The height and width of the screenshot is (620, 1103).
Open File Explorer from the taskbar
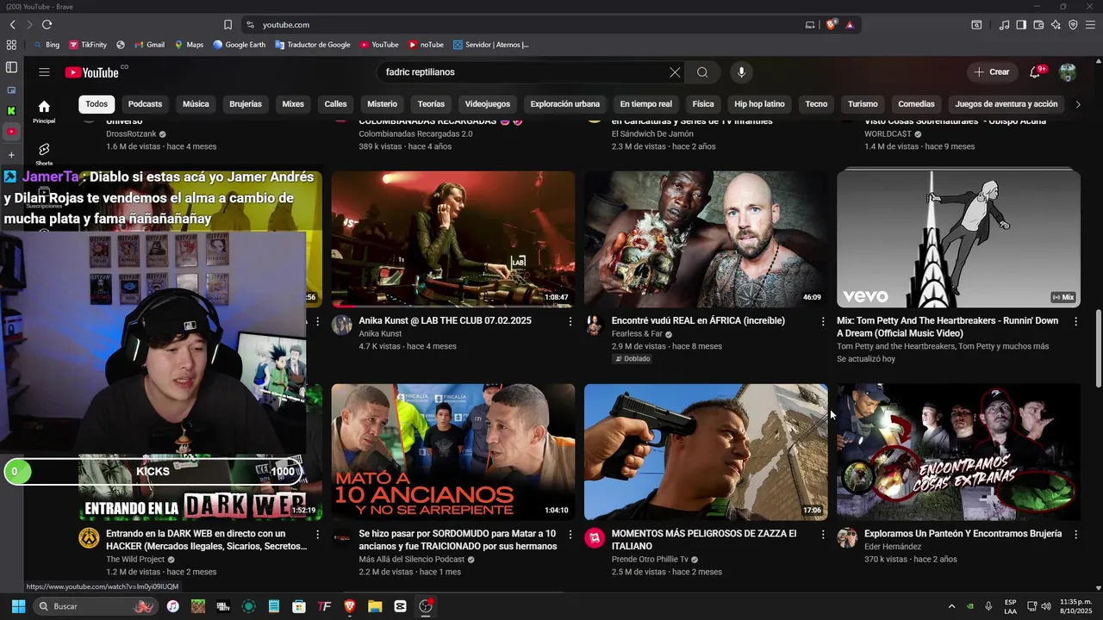(x=375, y=606)
